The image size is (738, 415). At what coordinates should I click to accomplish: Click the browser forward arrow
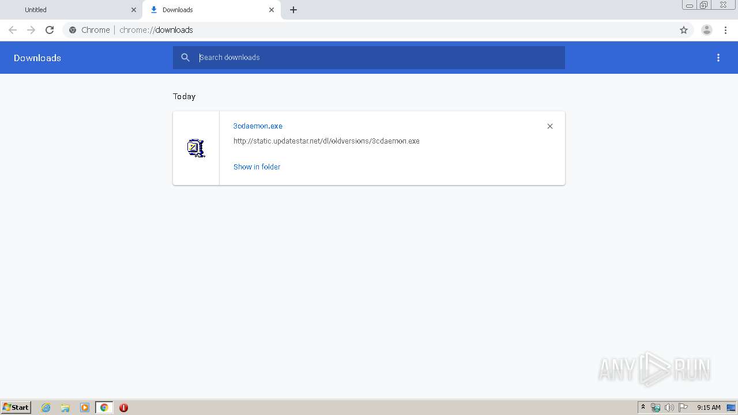coord(31,30)
